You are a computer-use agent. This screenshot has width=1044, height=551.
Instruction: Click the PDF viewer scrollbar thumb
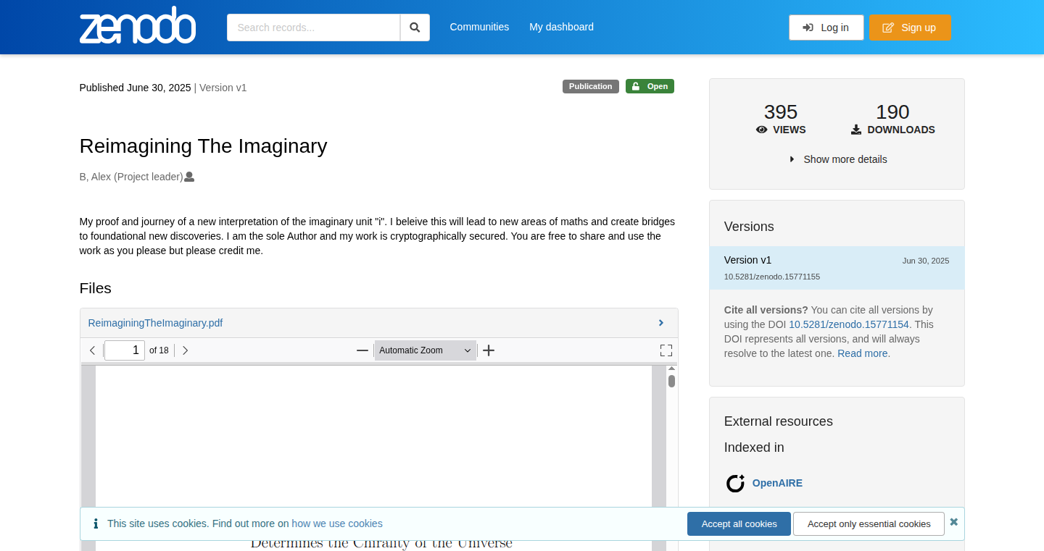click(671, 381)
